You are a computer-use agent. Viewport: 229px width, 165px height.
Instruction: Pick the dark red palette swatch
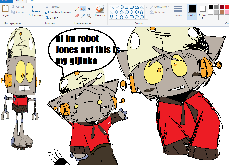(221, 7)
